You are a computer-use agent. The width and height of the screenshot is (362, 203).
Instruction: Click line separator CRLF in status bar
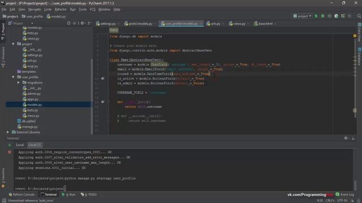click(330, 201)
